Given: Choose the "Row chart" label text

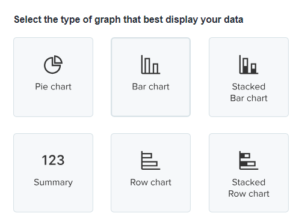Looking at the screenshot, I should click(150, 182).
